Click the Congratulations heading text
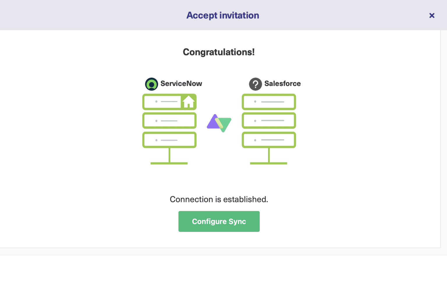 pyautogui.click(x=219, y=52)
